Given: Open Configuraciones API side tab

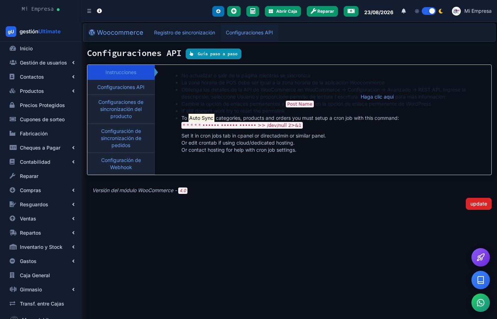Looking at the screenshot, I should (x=121, y=87).
